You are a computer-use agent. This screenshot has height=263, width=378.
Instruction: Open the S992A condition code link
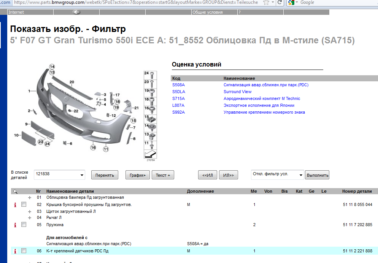pyautogui.click(x=179, y=112)
